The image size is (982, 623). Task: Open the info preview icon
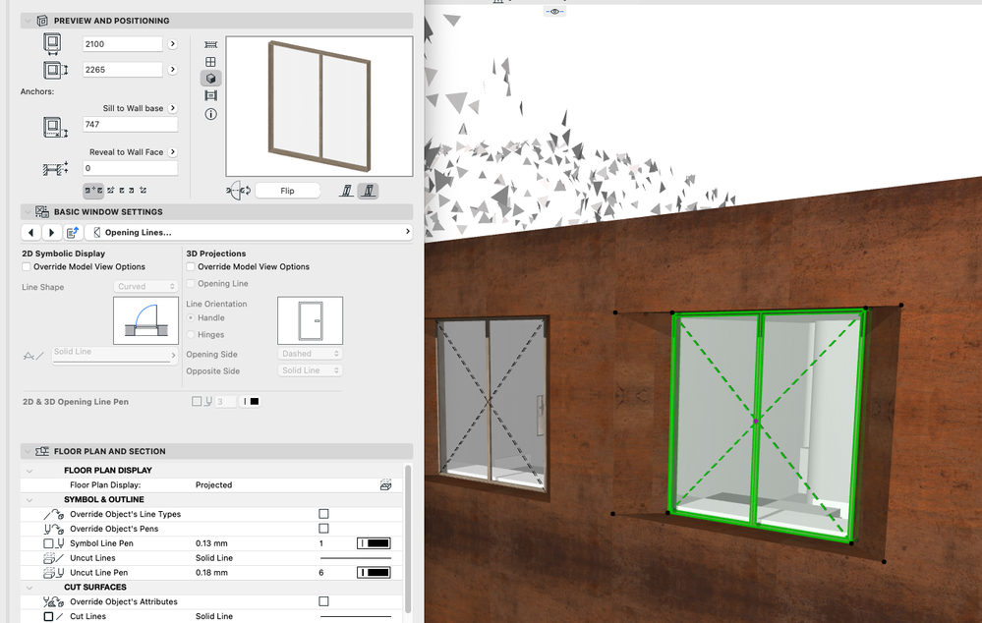coord(211,114)
